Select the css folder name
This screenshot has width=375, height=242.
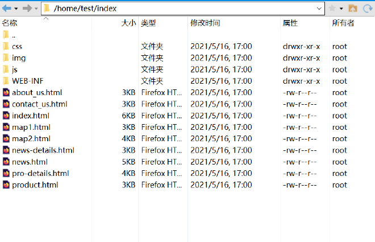(17, 46)
